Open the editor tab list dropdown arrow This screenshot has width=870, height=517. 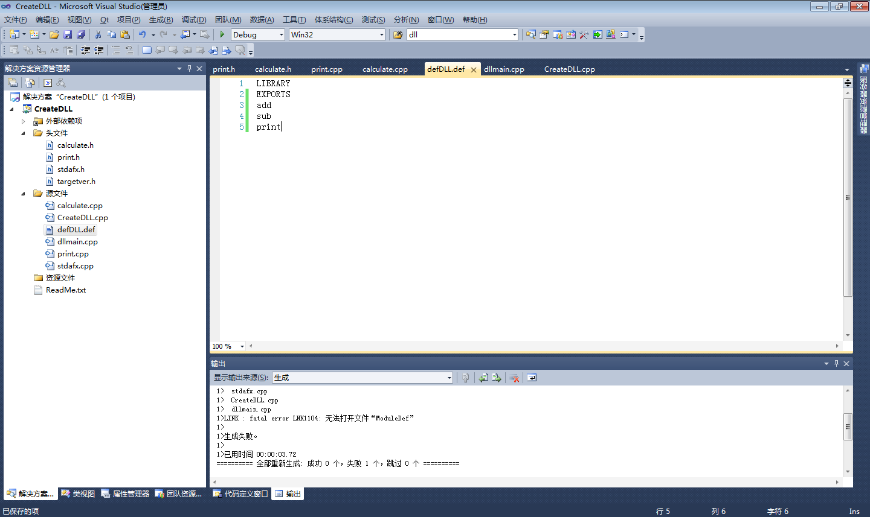click(x=847, y=69)
